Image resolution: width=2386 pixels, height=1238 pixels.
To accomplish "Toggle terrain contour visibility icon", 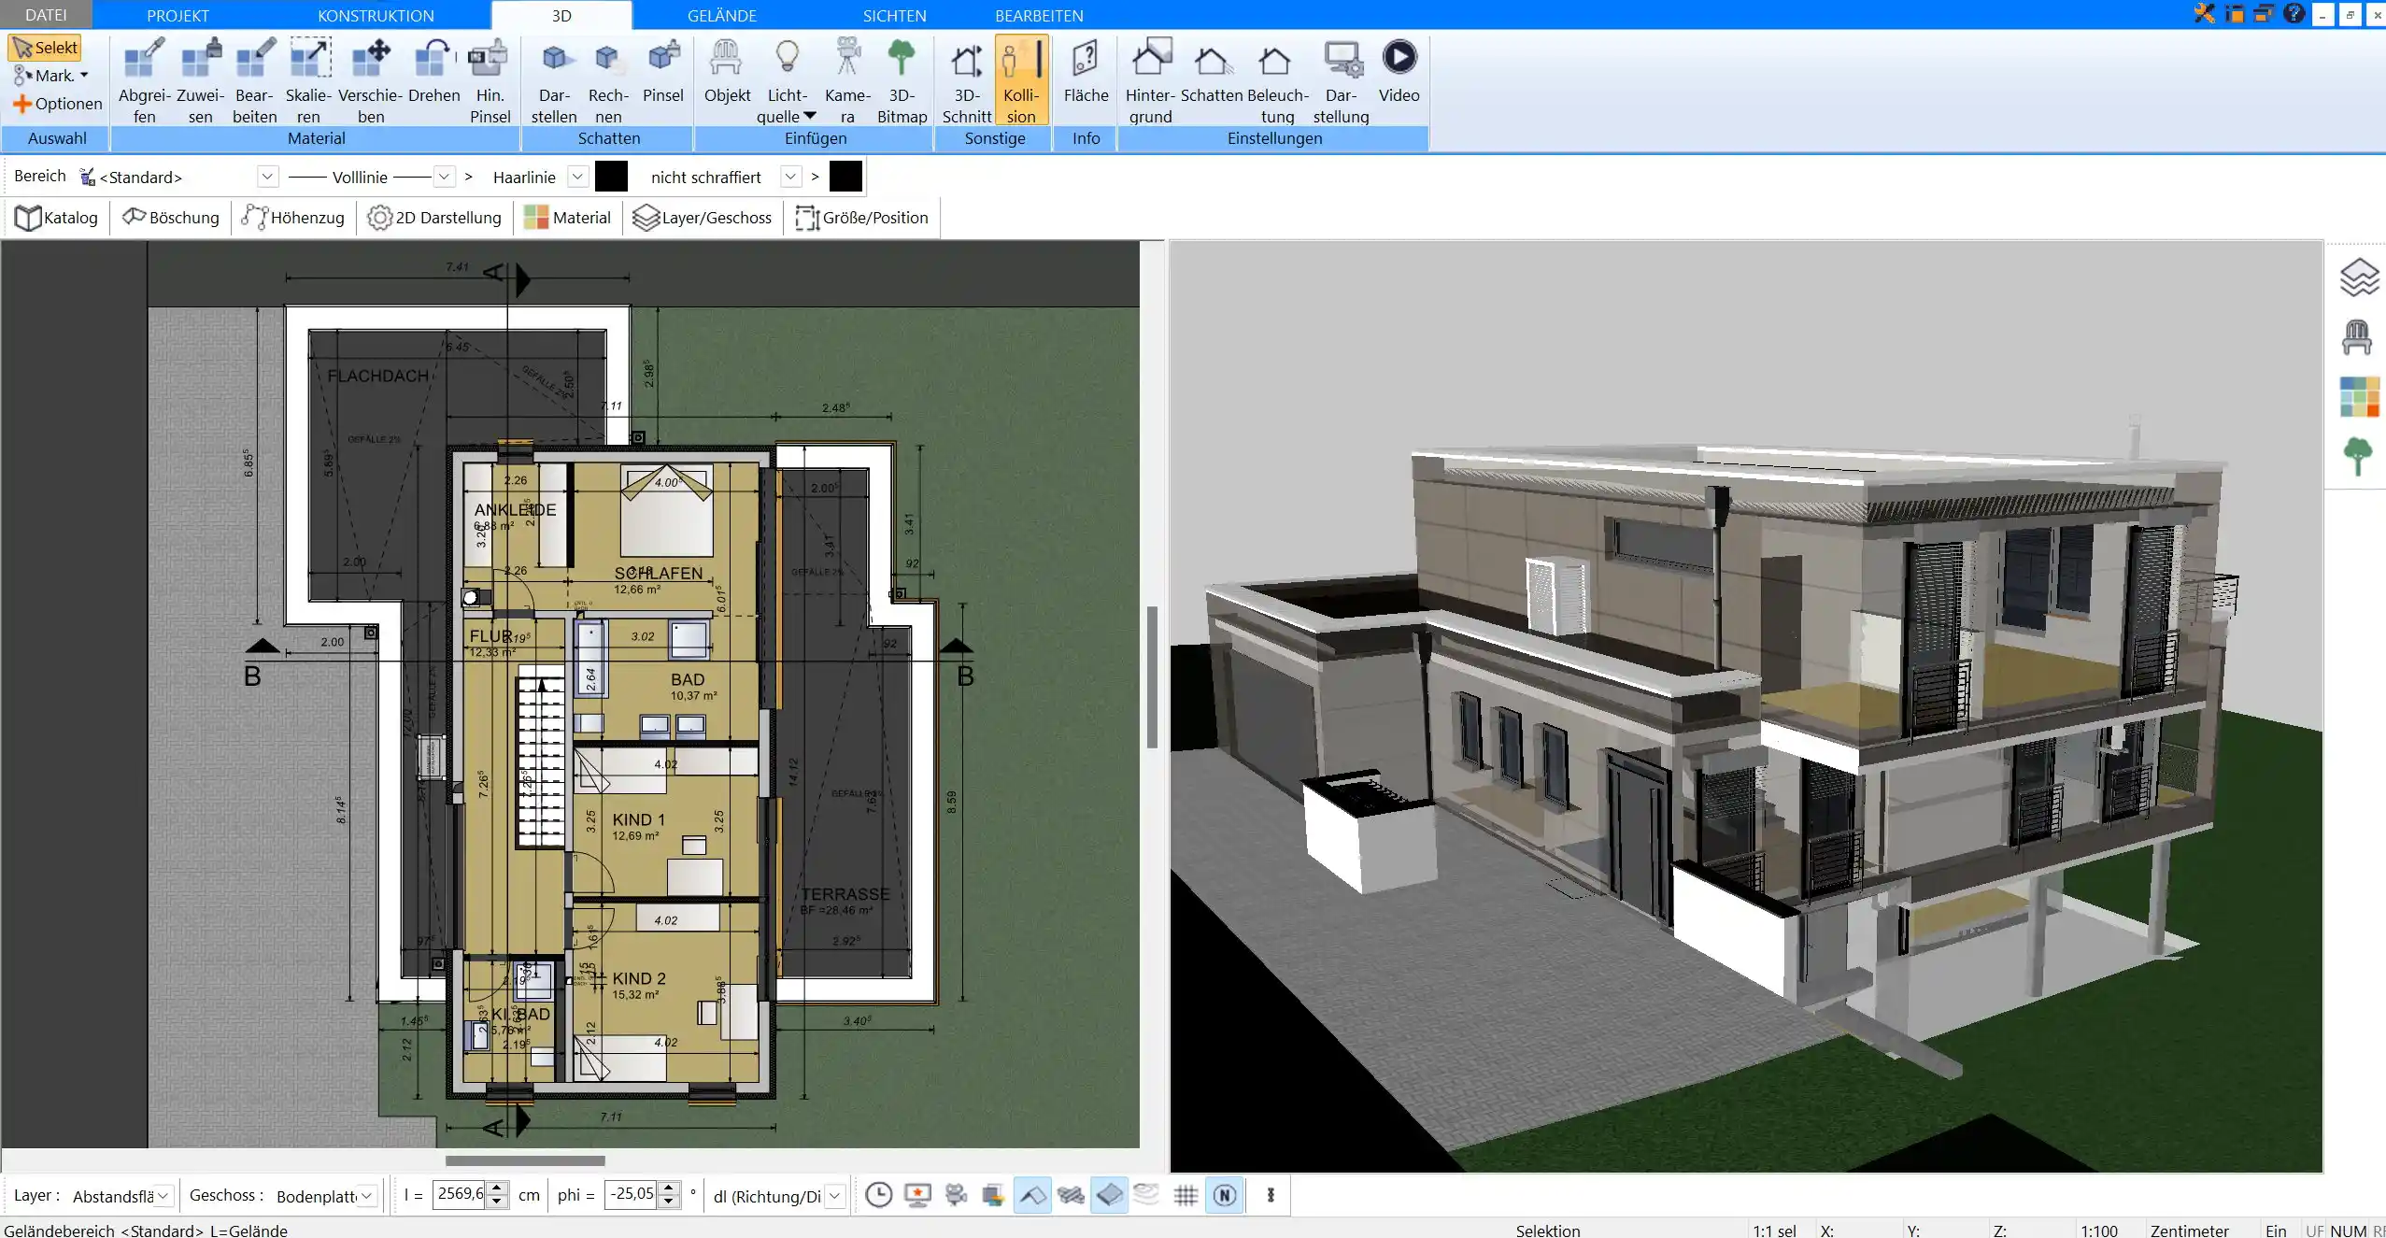I will point(1146,1195).
